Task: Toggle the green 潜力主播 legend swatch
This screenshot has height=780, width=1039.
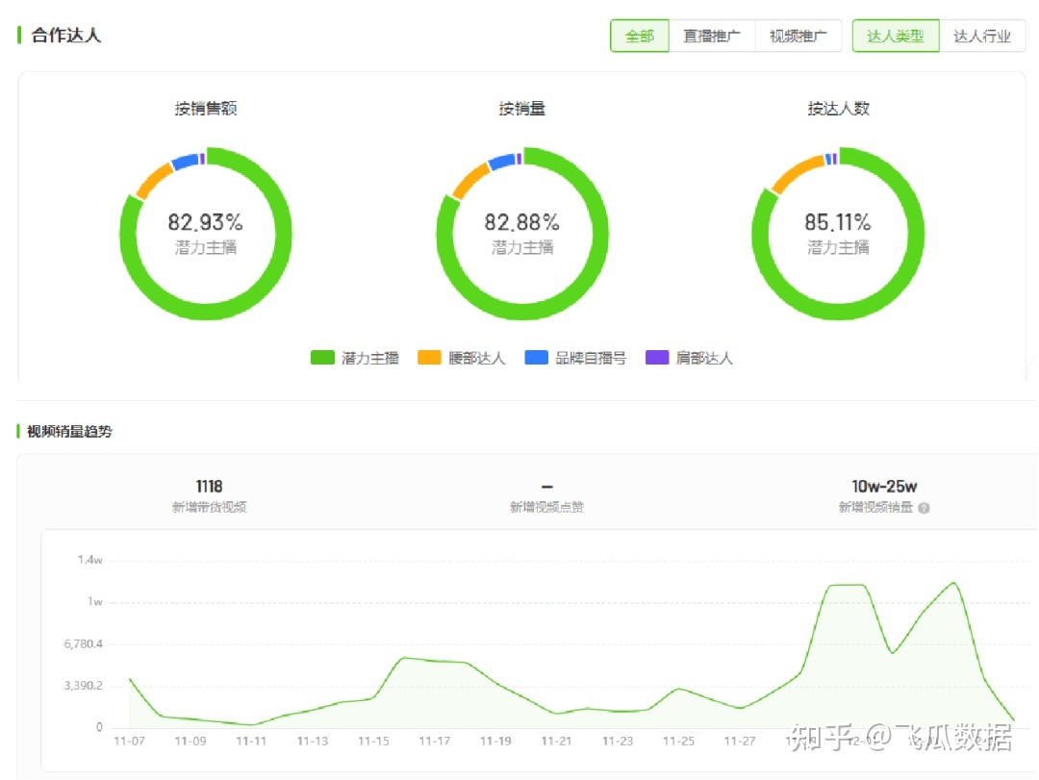Action: (x=322, y=358)
